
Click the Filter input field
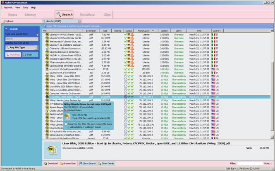250,164
